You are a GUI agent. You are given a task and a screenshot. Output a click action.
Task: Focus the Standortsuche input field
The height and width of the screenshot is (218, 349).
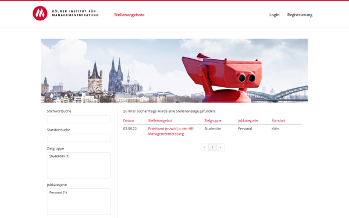[79, 138]
